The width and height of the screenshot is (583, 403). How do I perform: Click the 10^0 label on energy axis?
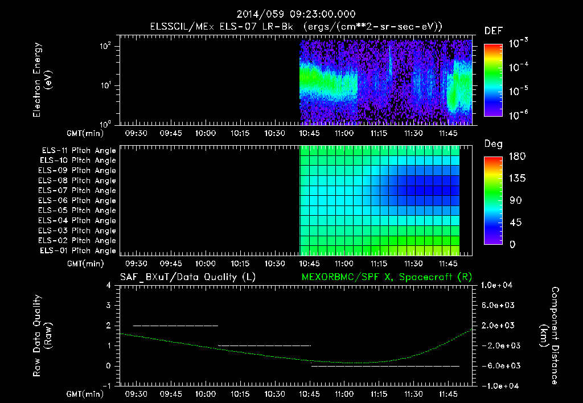click(105, 124)
